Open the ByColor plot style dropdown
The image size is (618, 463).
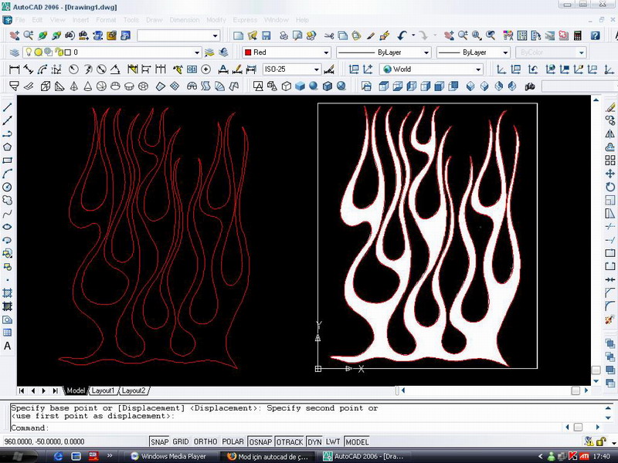pyautogui.click(x=582, y=52)
